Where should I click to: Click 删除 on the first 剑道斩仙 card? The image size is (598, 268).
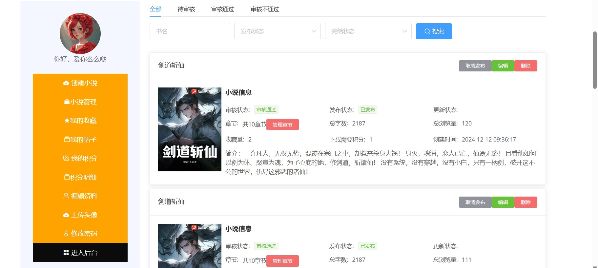526,66
